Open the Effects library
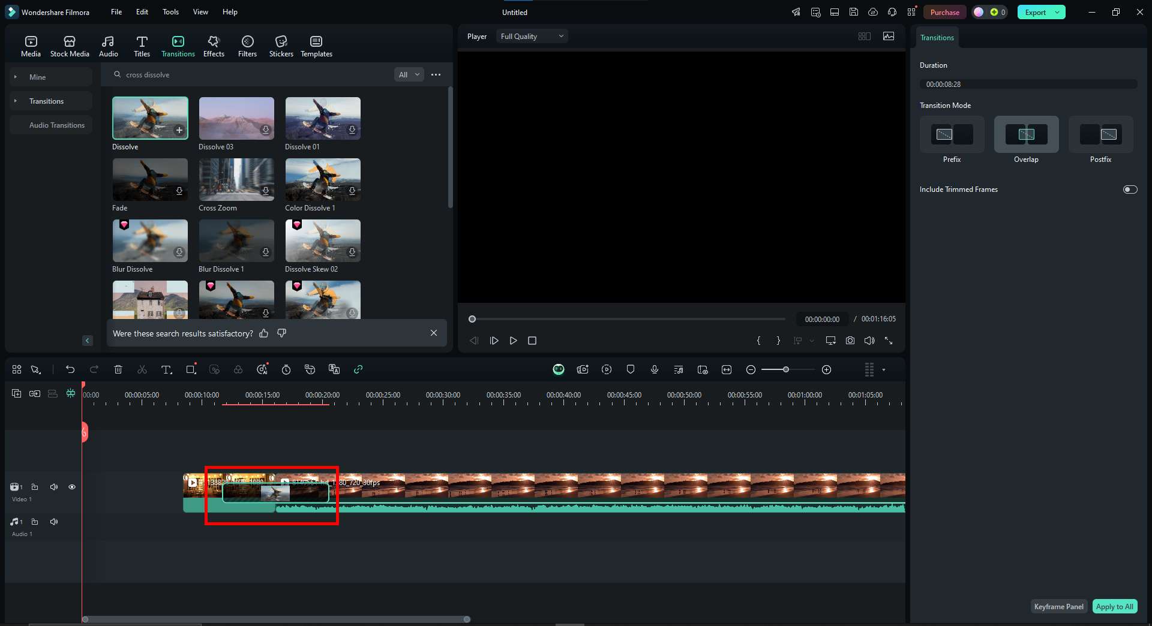Screen dimensions: 1152x626 [x=214, y=46]
